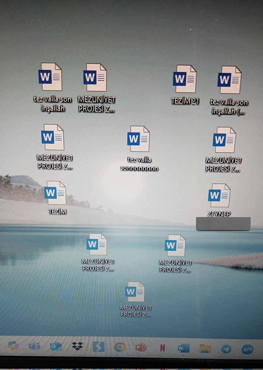Open Microsoft Teams in the taskbar
This screenshot has height=370, width=263.
tap(34, 346)
